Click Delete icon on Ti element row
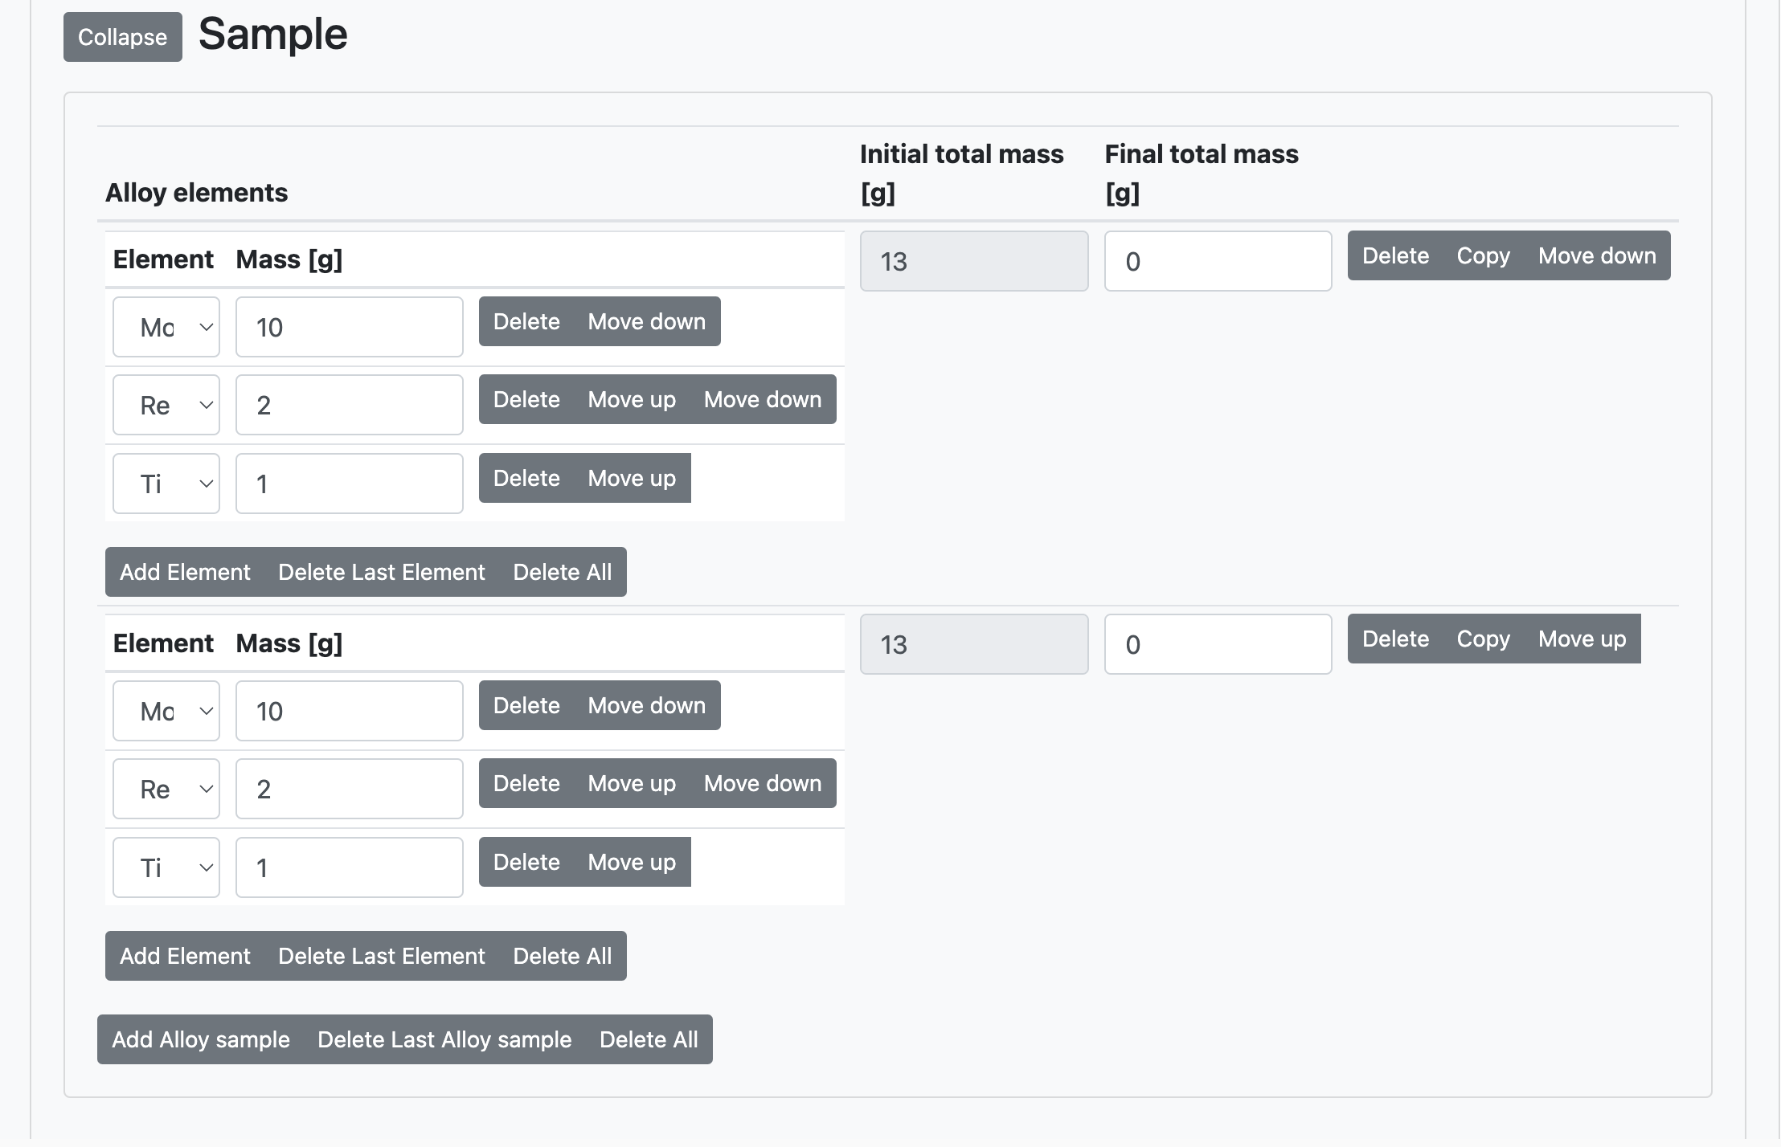The height and width of the screenshot is (1147, 1781). [526, 476]
